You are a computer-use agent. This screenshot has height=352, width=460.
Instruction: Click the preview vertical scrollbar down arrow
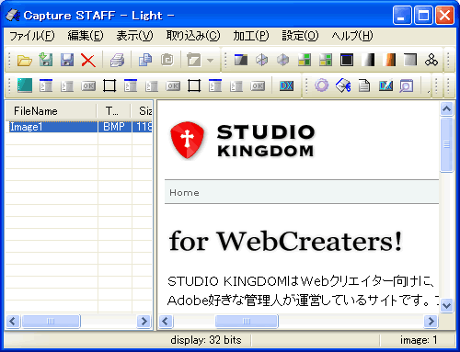[x=446, y=305]
